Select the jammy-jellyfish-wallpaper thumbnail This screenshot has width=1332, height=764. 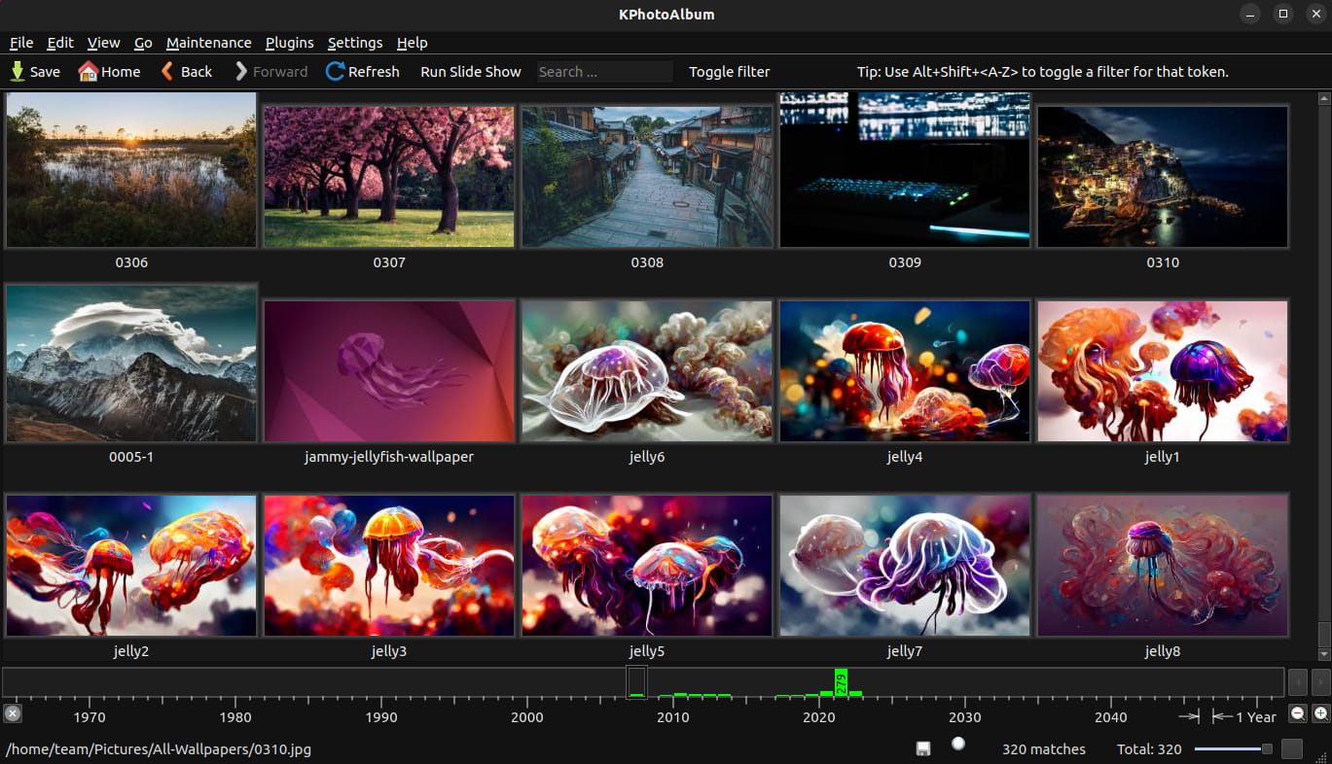coord(389,371)
